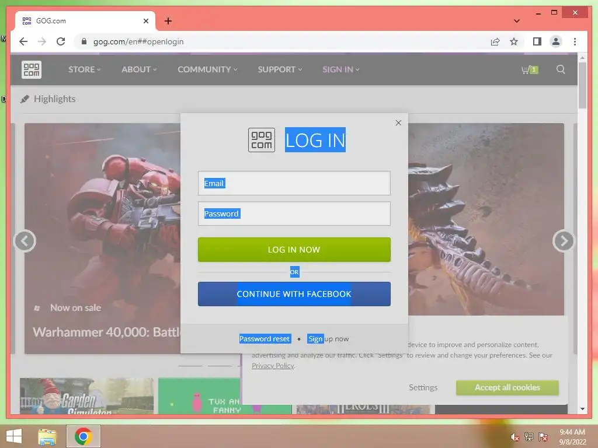Reload the page
This screenshot has width=598, height=448.
(61, 41)
